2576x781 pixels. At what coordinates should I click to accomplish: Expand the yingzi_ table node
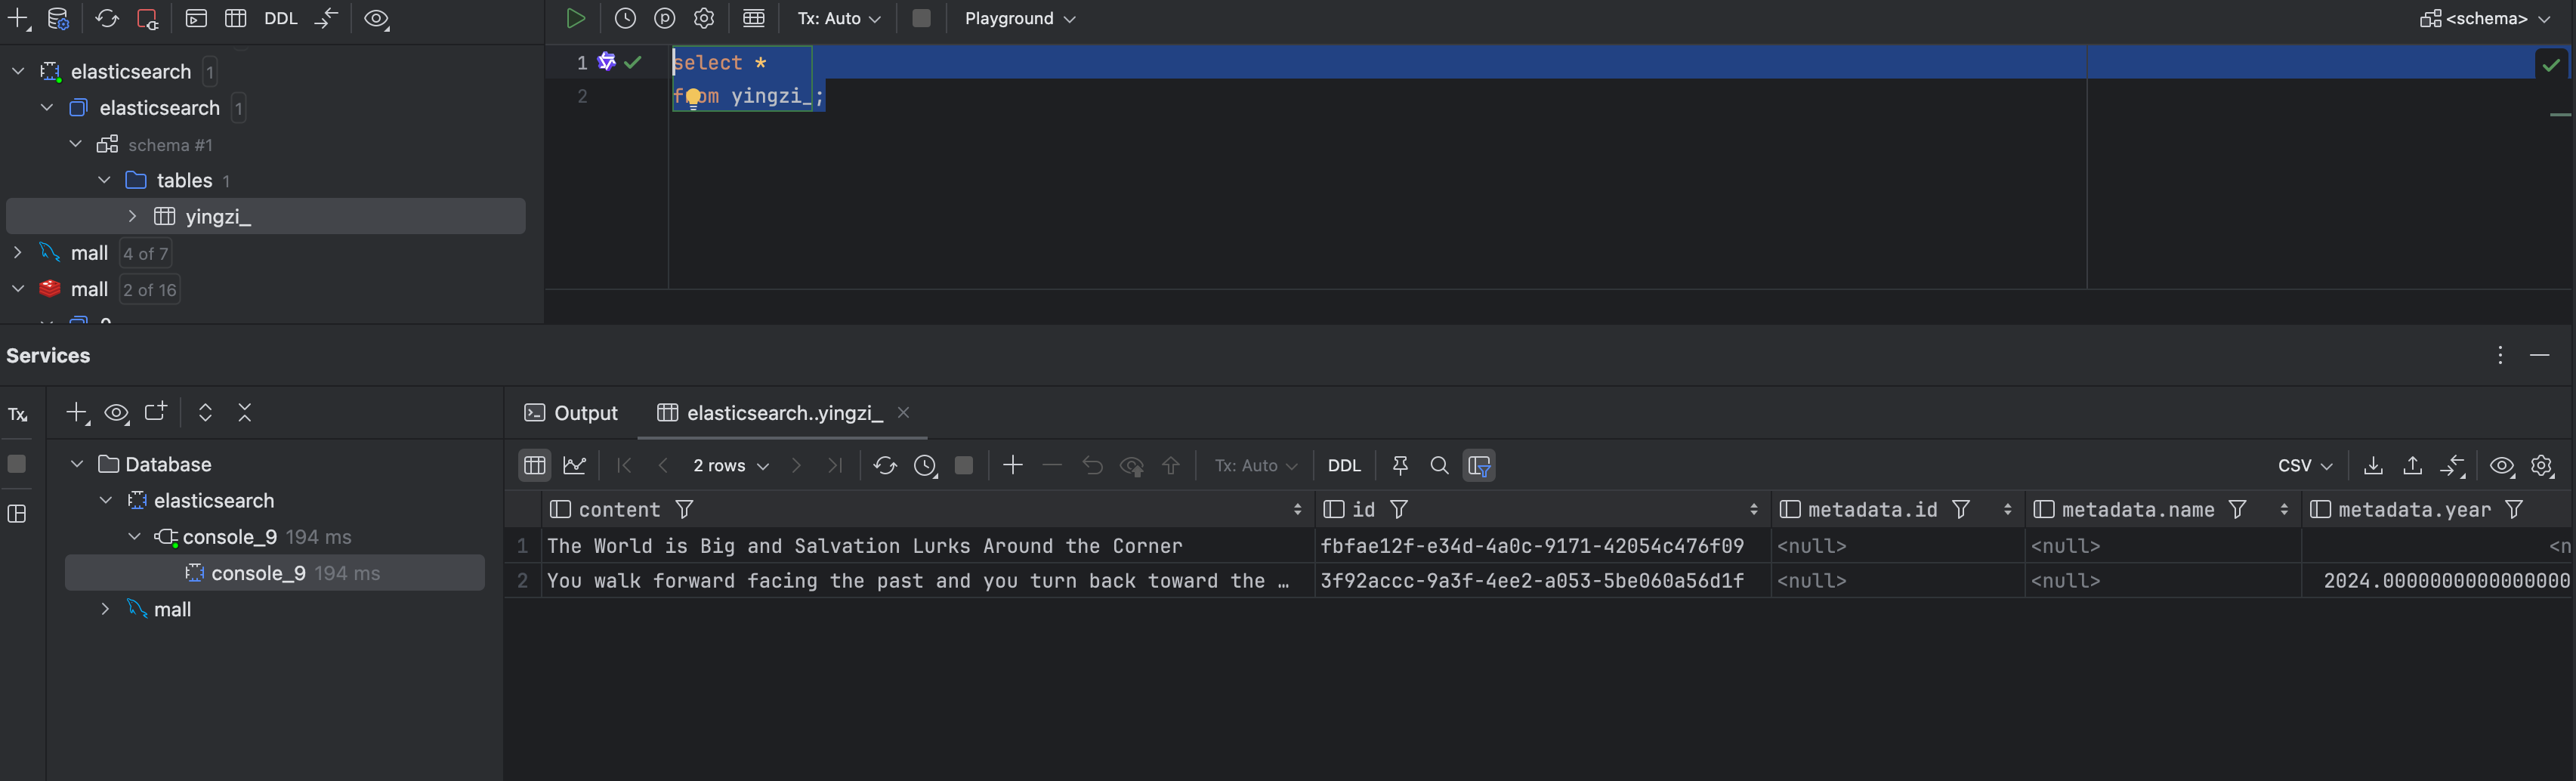click(x=132, y=216)
